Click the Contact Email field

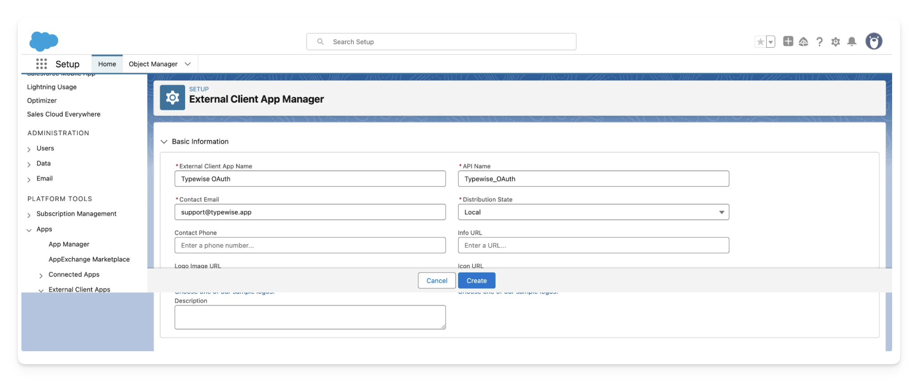point(310,212)
